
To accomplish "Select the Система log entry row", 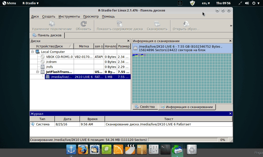I will [x=131, y=124].
